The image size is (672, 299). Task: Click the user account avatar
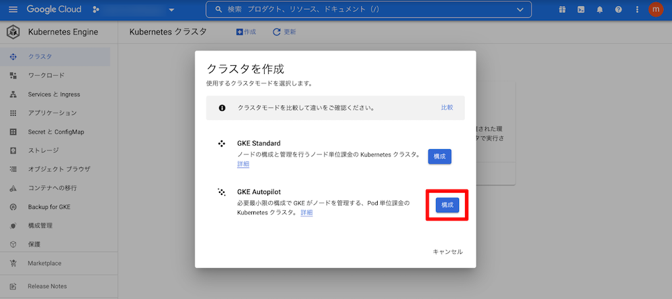[656, 9]
